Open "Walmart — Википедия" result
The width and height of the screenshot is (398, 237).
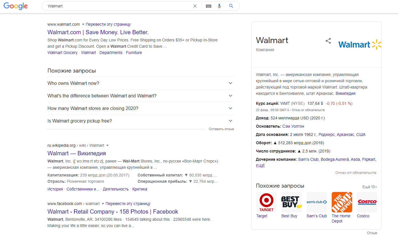pos(77,153)
